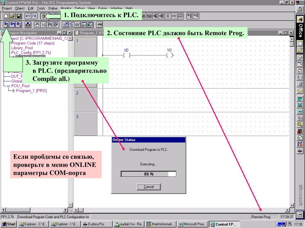Viewport: 305px width, 228px height.
Task: Collapse the POU_Pool tree node
Action: [8, 86]
